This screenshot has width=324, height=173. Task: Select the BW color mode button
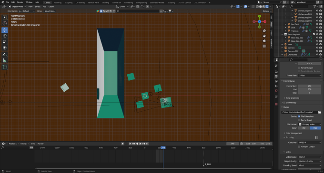pos(304,128)
